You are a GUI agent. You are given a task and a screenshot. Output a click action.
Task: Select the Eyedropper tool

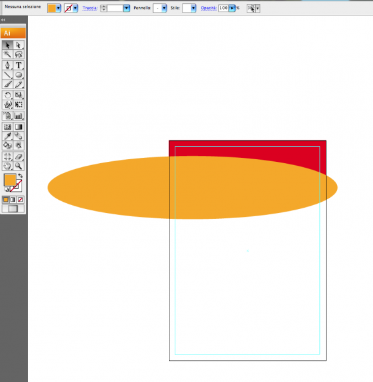[x=8, y=136]
